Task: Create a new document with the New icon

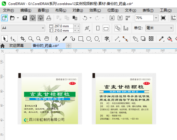Action: coord(4,18)
